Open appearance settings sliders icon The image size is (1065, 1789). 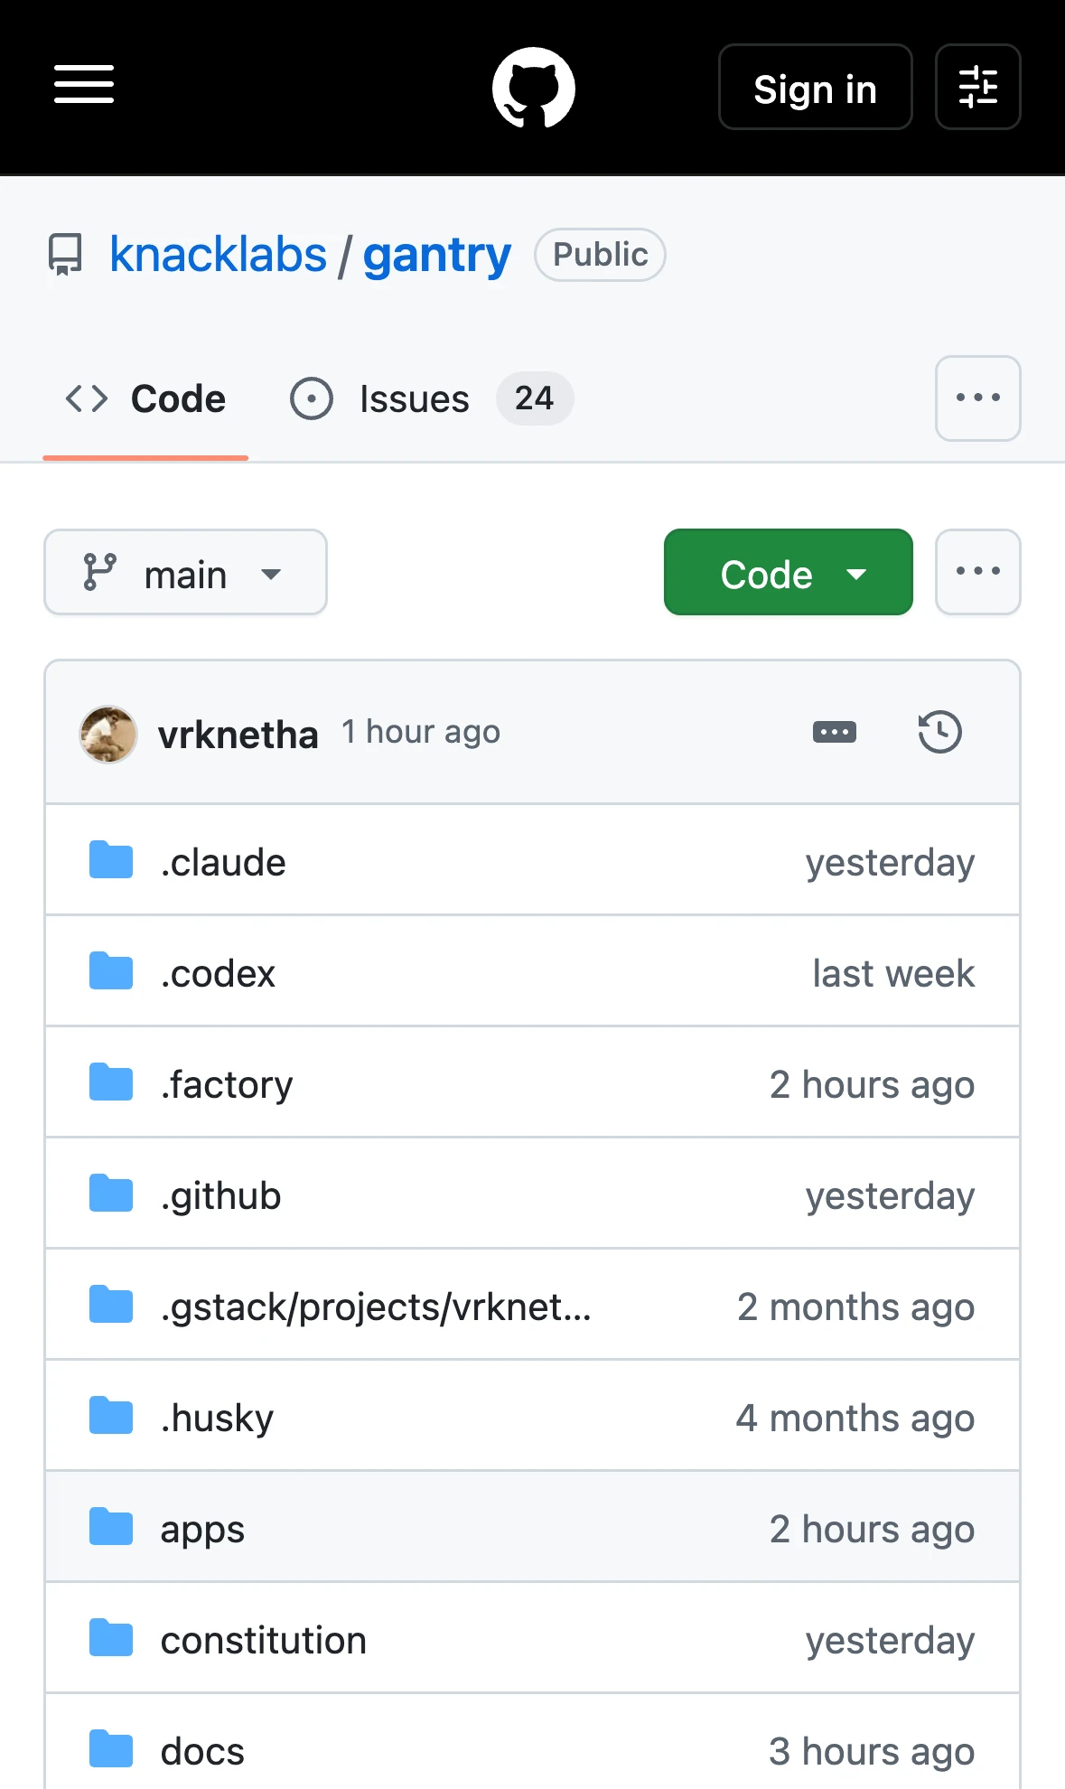pyautogui.click(x=977, y=88)
